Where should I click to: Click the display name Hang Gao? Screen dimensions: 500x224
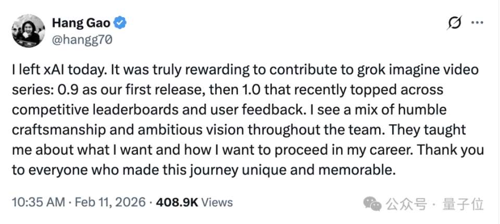(82, 23)
